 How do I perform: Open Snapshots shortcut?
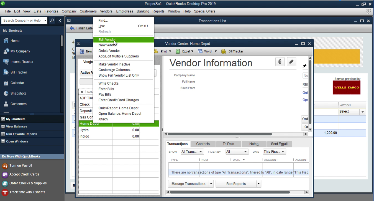14,93
